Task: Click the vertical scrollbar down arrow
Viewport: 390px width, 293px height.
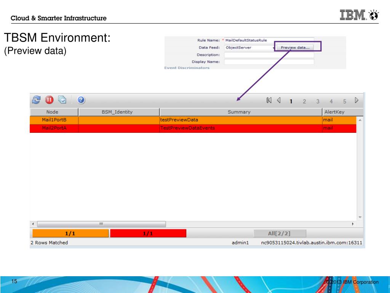Action: coord(360,217)
